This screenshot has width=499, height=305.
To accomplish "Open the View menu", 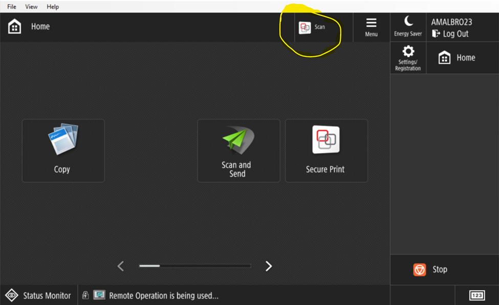I will pos(31,7).
